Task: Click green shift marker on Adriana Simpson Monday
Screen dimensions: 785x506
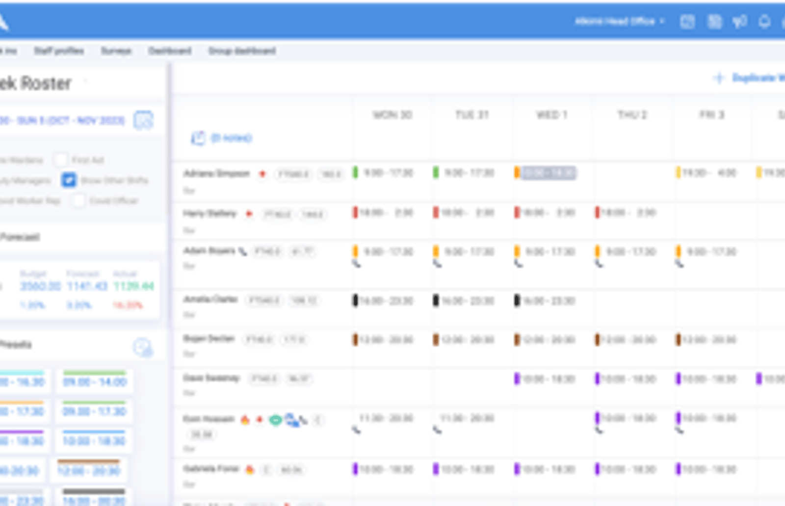Action: [355, 173]
